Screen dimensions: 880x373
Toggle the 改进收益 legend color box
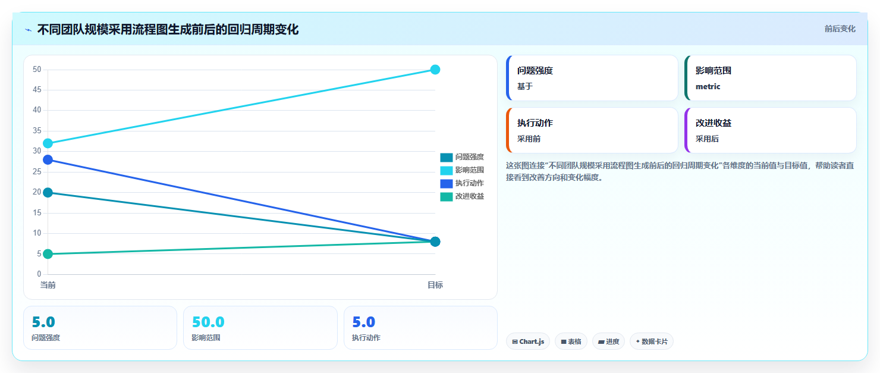coord(447,196)
